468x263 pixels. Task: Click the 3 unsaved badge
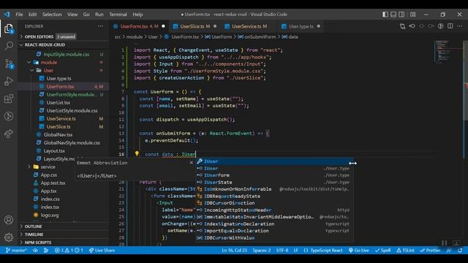click(66, 37)
